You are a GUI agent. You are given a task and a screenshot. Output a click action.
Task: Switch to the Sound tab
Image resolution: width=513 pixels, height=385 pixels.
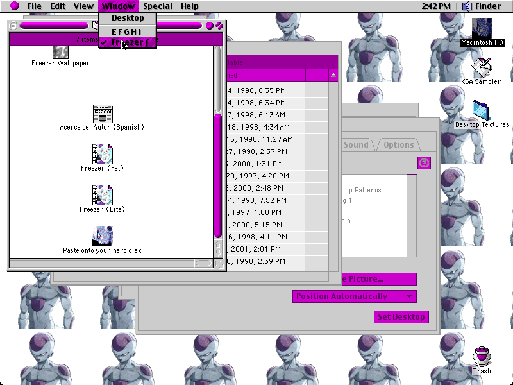click(356, 145)
